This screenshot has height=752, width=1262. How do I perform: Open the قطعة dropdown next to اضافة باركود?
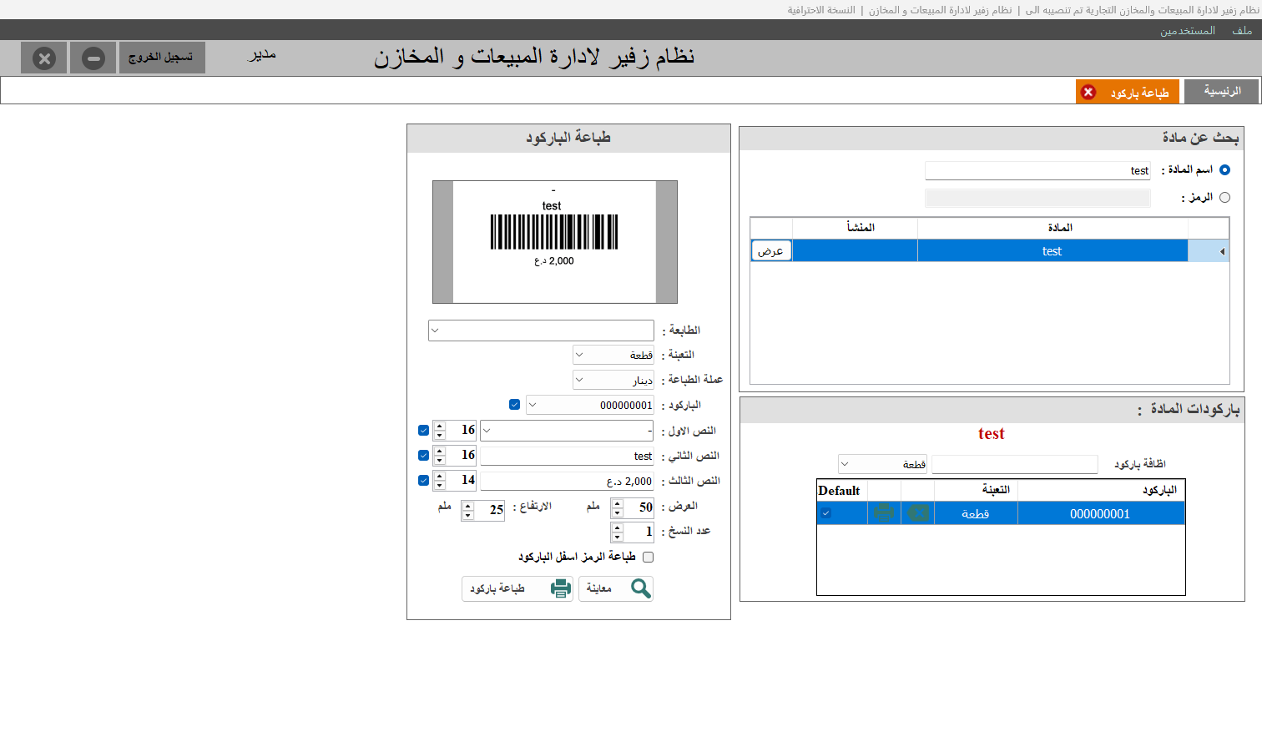tap(883, 464)
